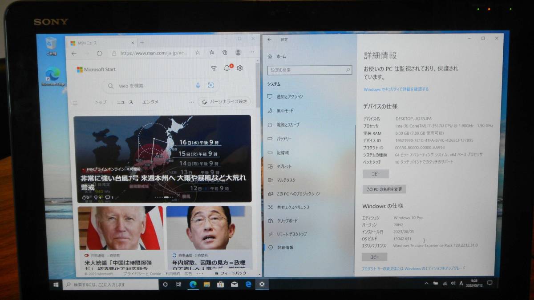Open Microsoft Rewards trophy icon
534x300 pixels.
[x=214, y=68]
